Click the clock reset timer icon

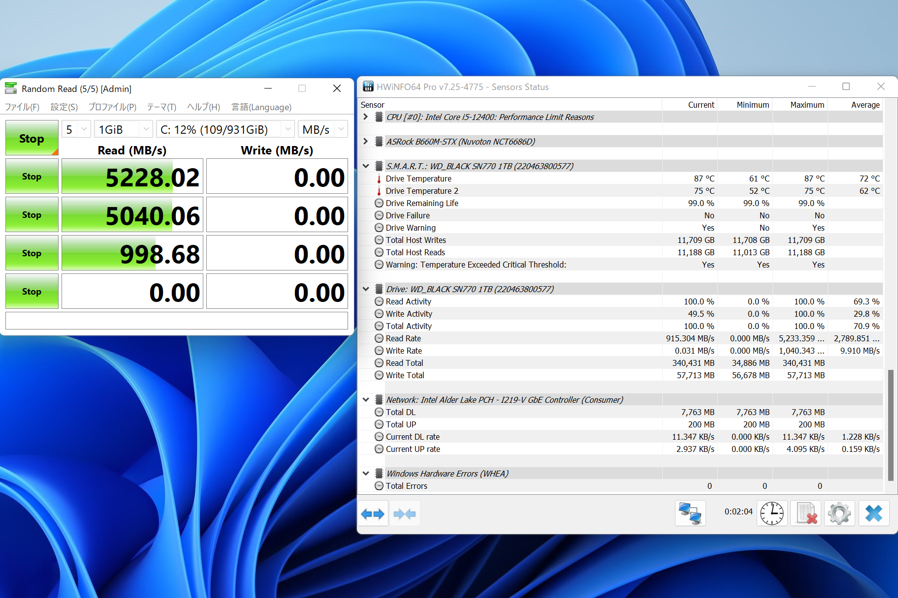[771, 513]
